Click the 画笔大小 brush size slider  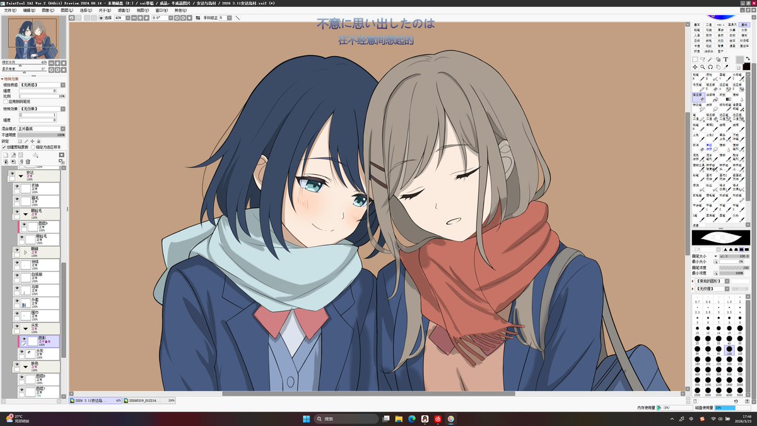pyautogui.click(x=735, y=256)
